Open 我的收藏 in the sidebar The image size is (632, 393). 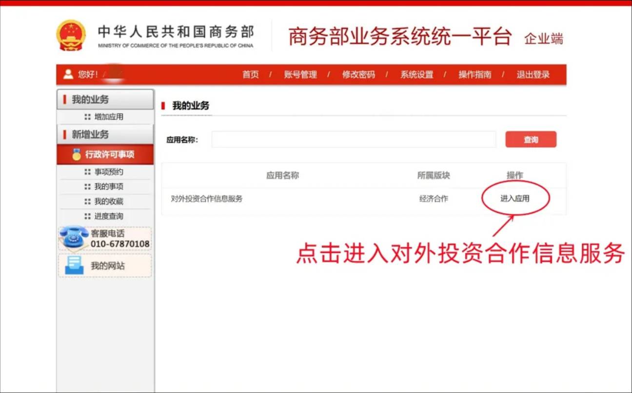[109, 202]
